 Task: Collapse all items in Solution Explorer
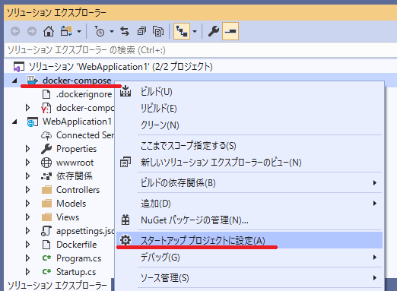tap(141, 31)
